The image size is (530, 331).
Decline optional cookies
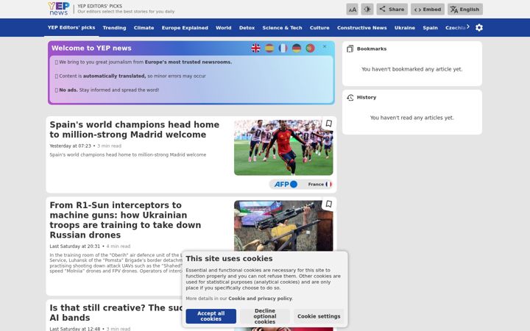(265, 316)
